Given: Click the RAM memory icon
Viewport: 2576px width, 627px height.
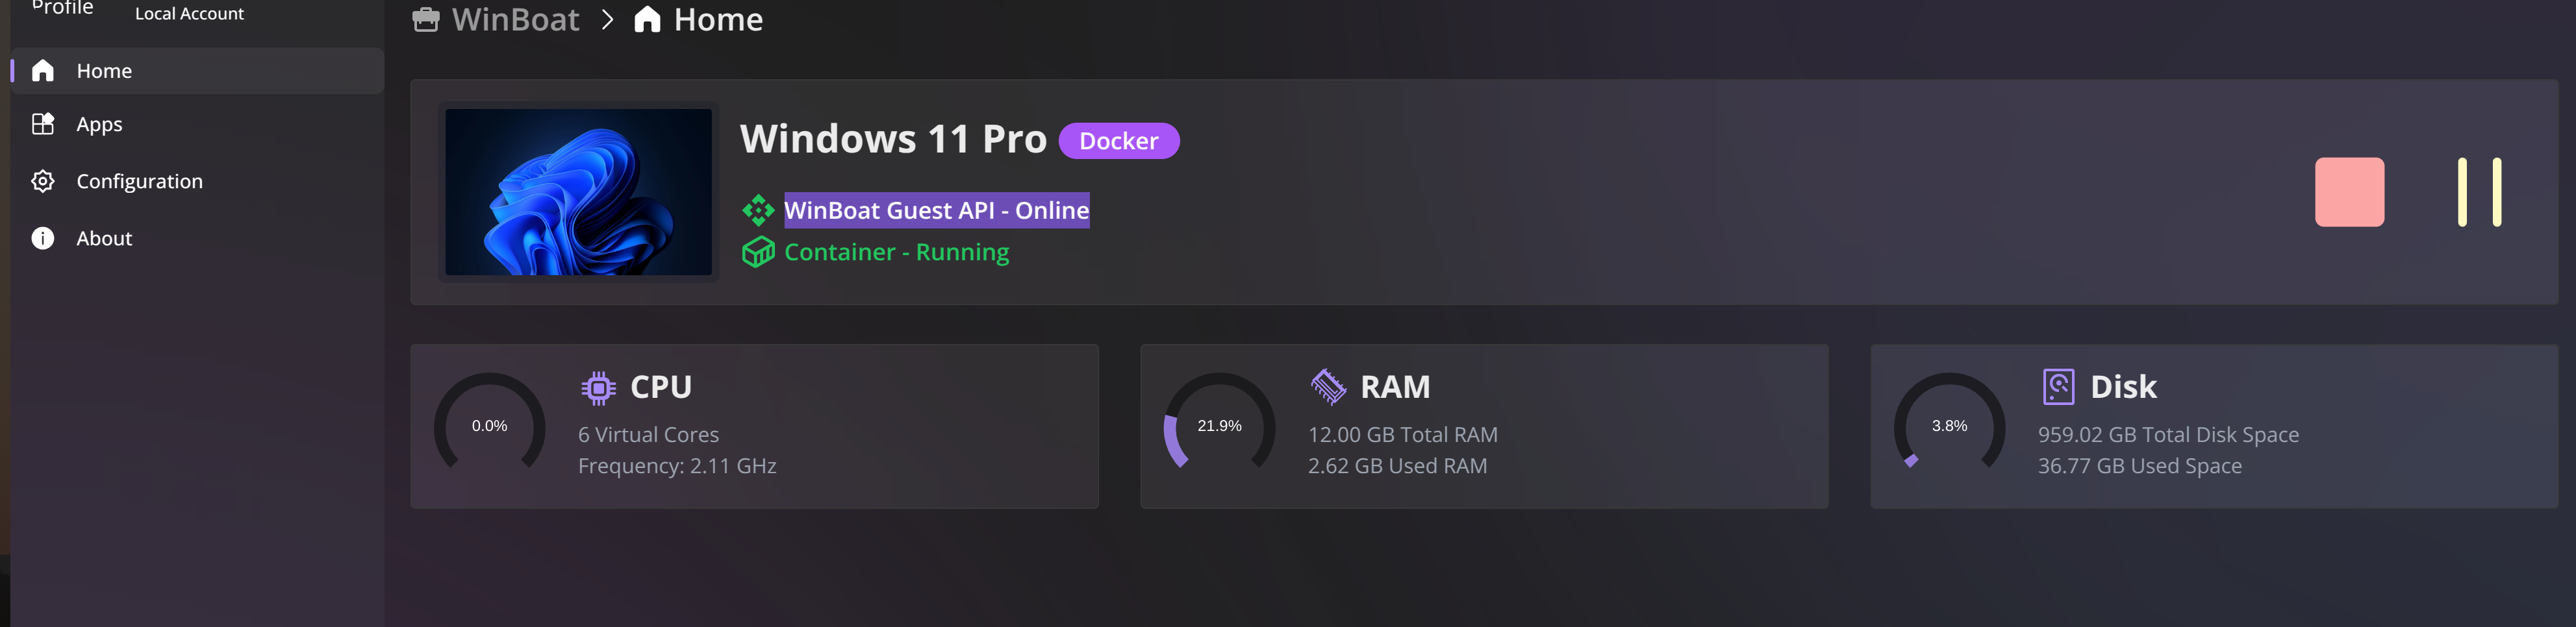Looking at the screenshot, I should (1328, 387).
